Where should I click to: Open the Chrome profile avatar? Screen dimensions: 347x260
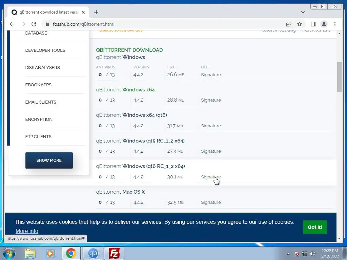324,24
